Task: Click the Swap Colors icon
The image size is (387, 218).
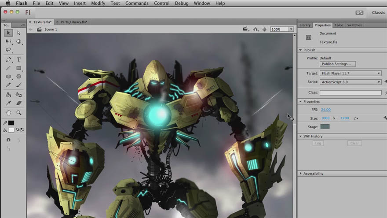Action: click(x=22, y=130)
